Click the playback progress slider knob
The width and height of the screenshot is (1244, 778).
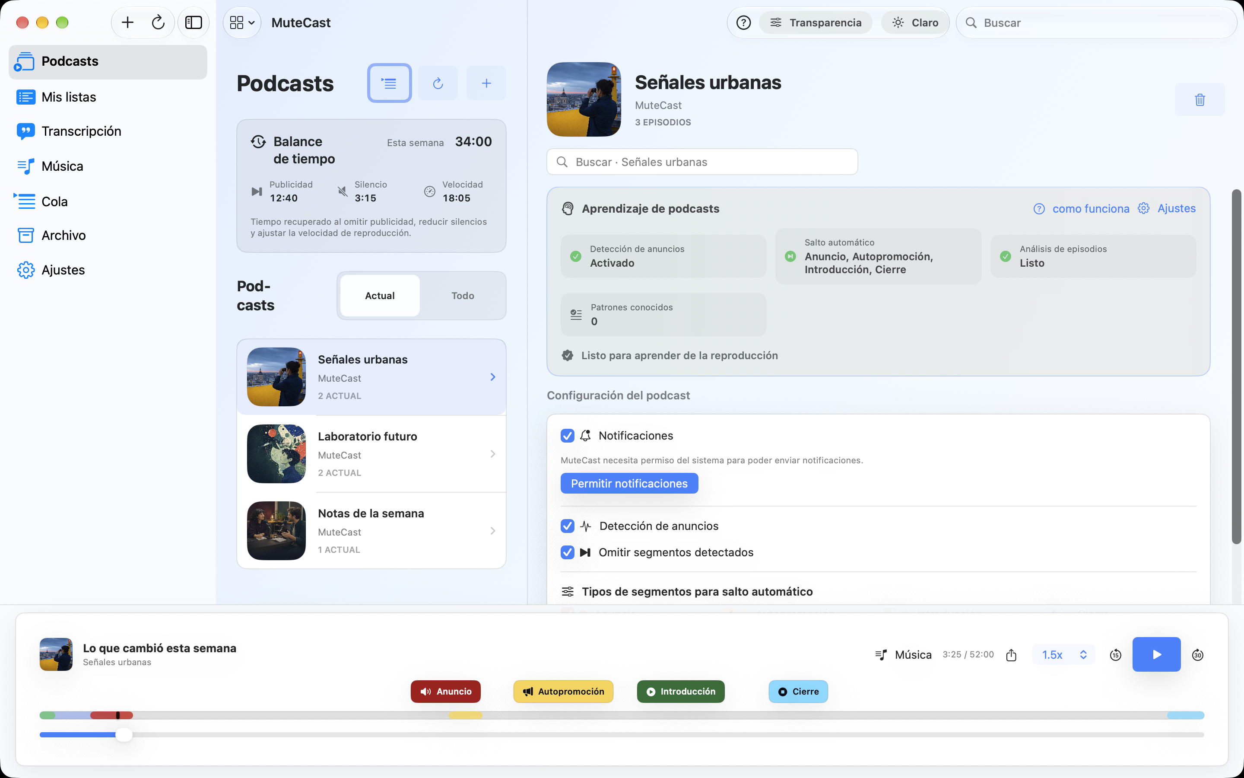(x=124, y=735)
